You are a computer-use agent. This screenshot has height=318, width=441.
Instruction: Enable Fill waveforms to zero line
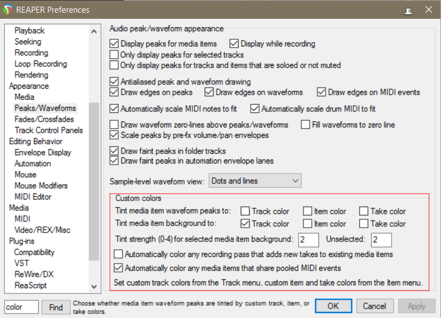pyautogui.click(x=306, y=125)
